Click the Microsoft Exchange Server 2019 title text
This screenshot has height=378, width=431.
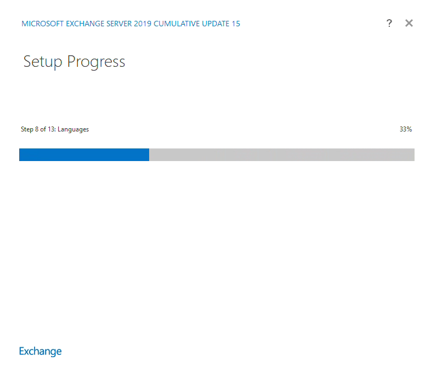[x=131, y=24]
